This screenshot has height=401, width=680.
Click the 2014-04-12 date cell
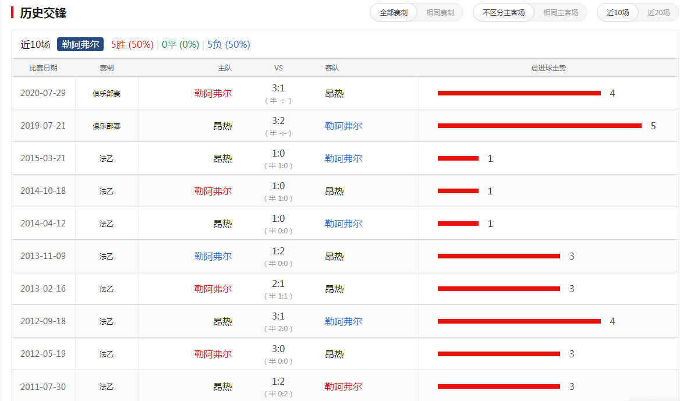click(43, 223)
